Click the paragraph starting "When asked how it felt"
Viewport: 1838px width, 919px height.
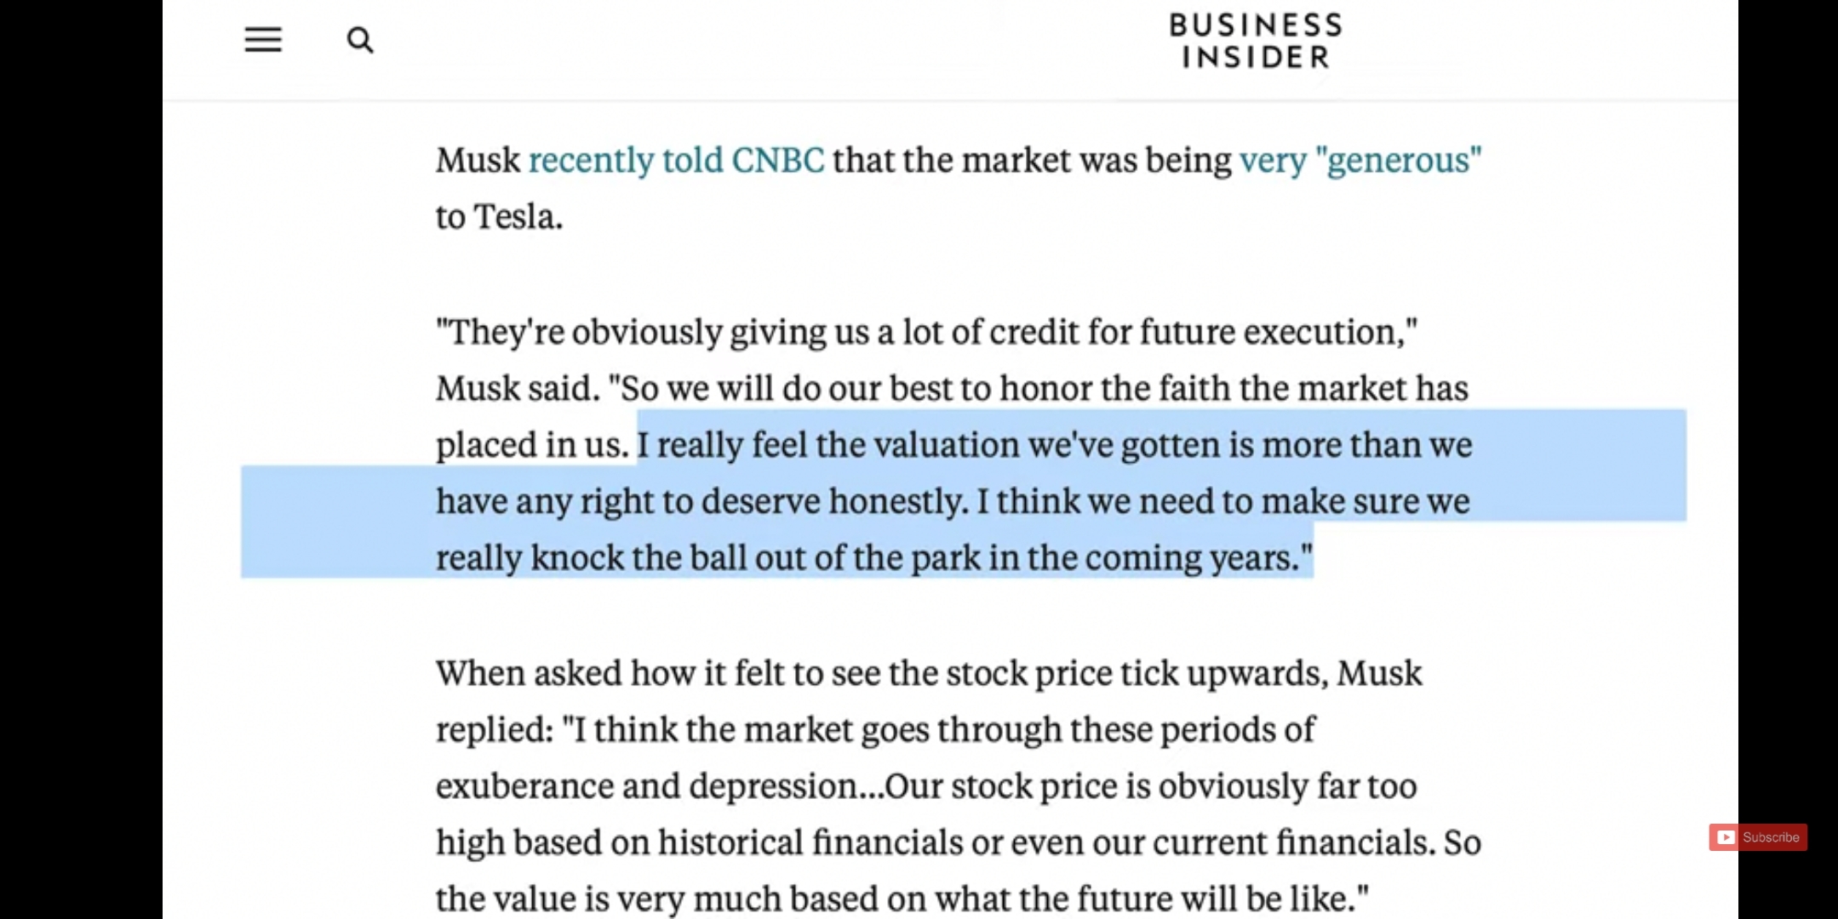(959, 785)
